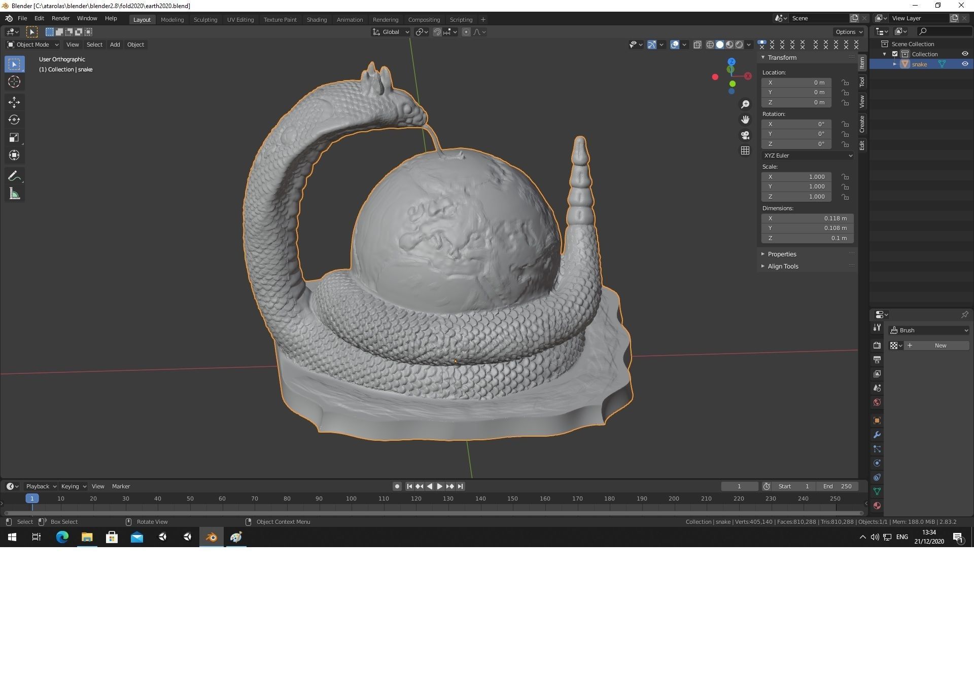Image resolution: width=974 pixels, height=689 pixels.
Task: Activate the Move tool
Action: [14, 102]
